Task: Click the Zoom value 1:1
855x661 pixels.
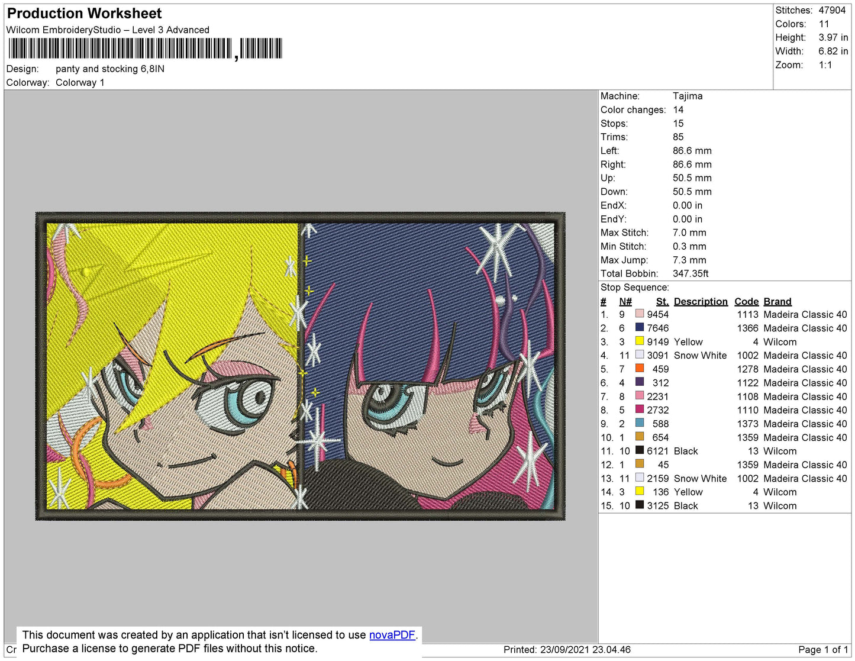Action: 825,65
